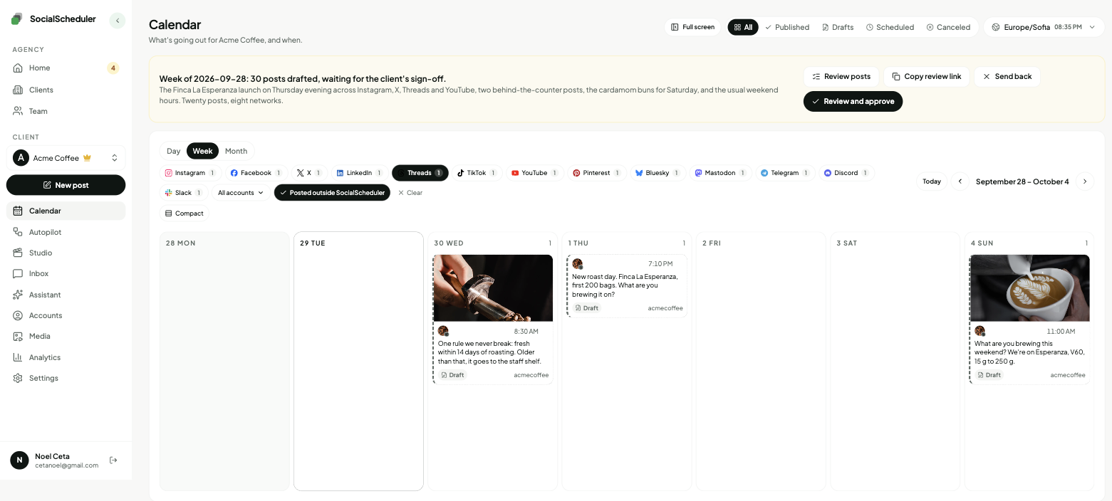Viewport: 1112px width, 501px height.
Task: Open Home in the sidebar
Action: coord(66,68)
